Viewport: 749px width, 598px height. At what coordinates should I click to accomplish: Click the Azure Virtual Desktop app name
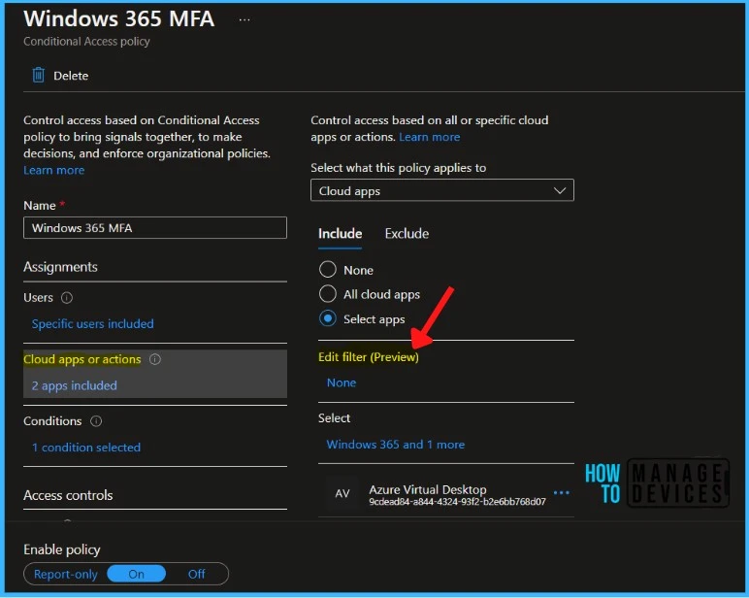(428, 489)
